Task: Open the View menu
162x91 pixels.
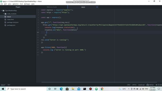Action: pyautogui.click(x=10, y=4)
